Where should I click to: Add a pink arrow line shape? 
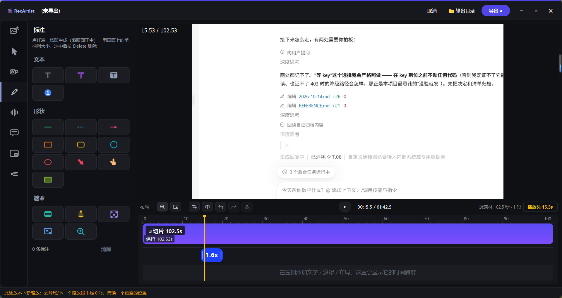(114, 127)
